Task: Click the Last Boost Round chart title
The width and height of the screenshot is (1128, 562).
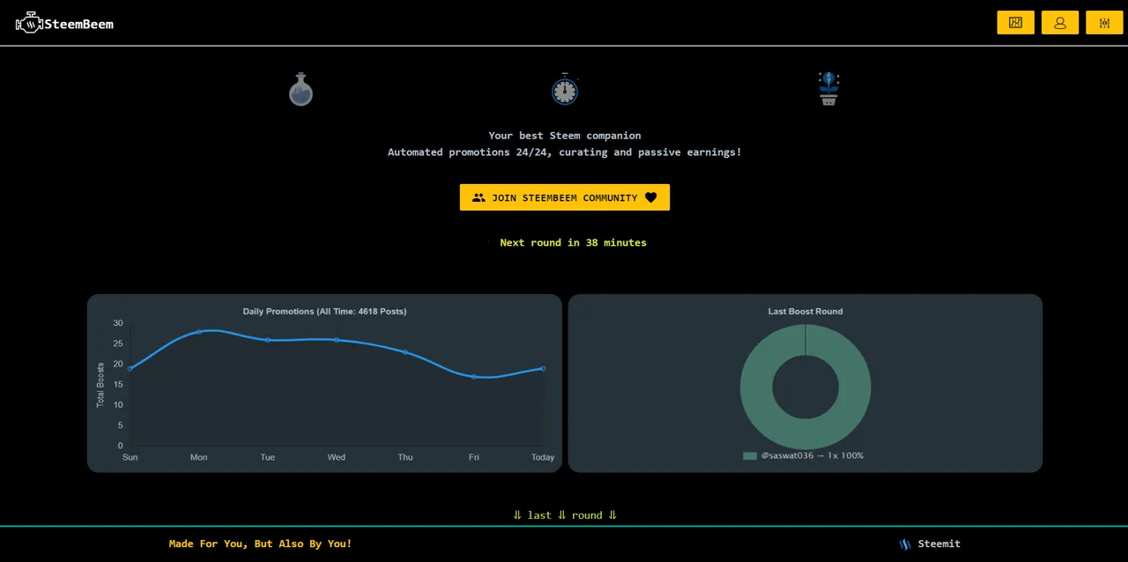Action: (805, 311)
